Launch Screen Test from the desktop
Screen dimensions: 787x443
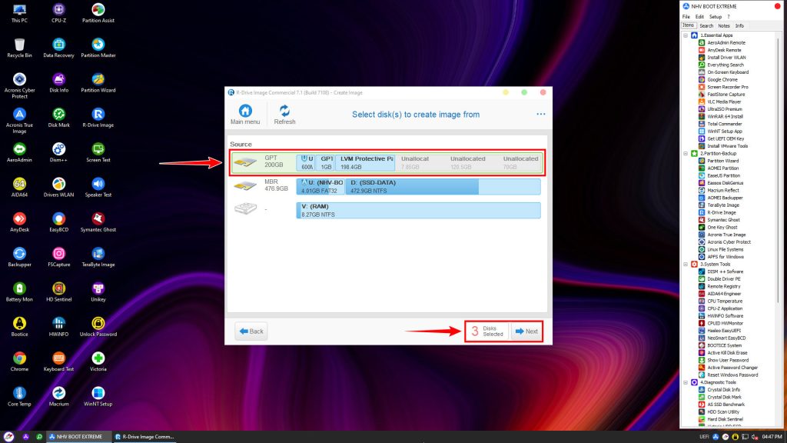pos(98,152)
